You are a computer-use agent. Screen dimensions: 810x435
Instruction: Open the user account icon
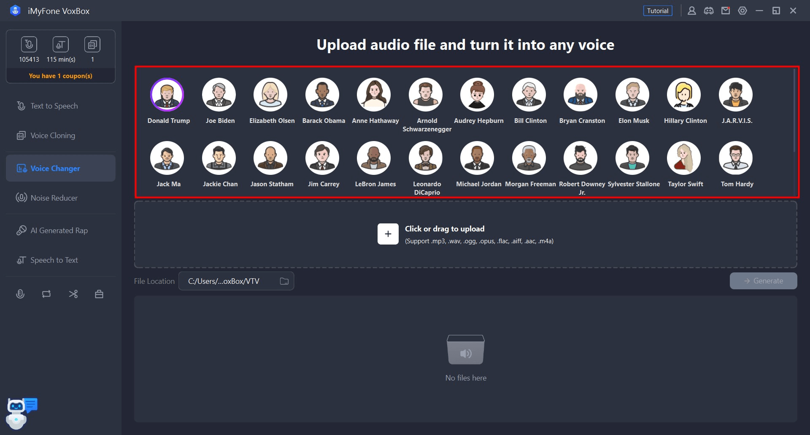tap(692, 11)
